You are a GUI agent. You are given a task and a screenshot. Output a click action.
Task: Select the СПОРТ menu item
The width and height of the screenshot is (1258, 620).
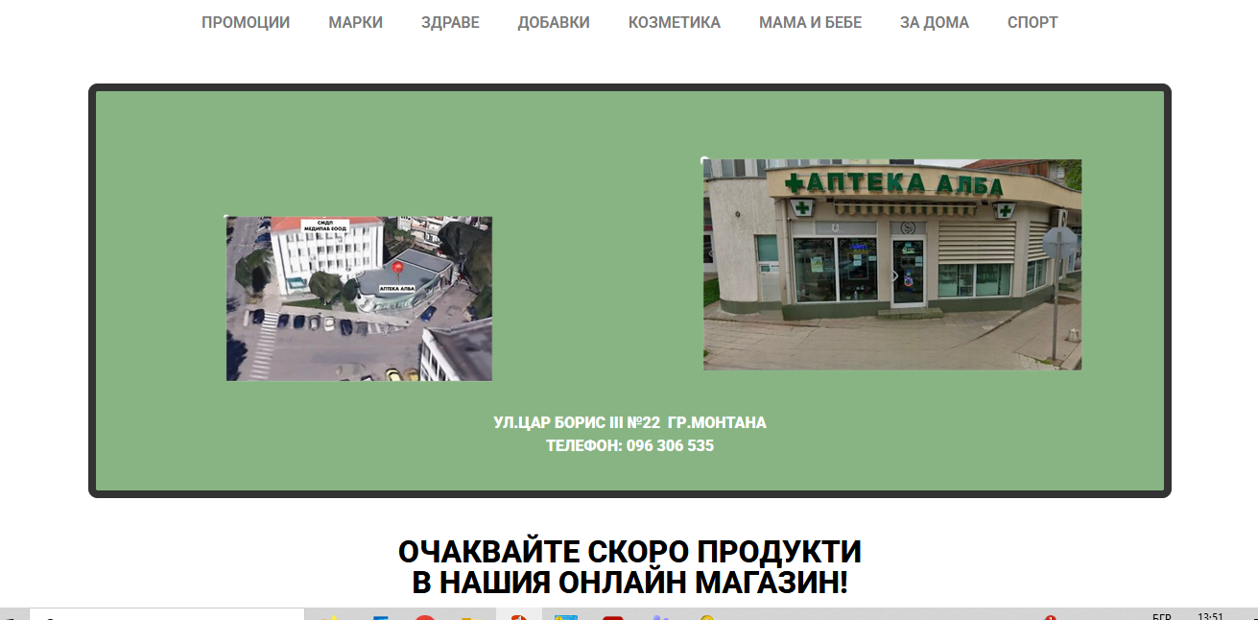[x=1033, y=22]
